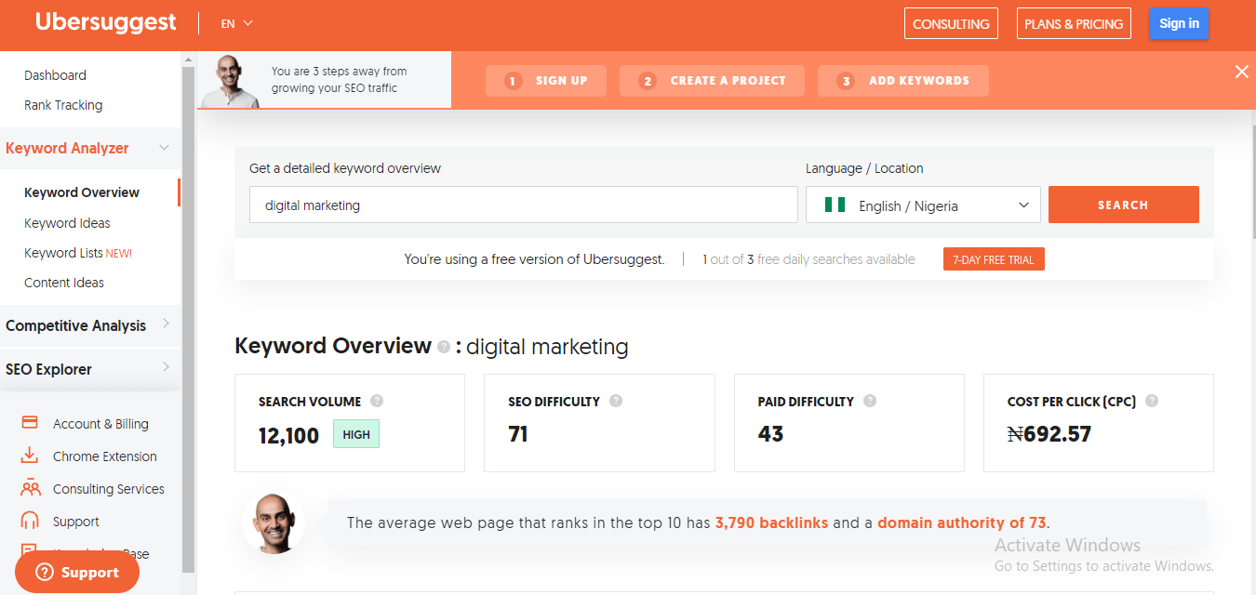Click the 12,100 search volume value
This screenshot has width=1256, height=595.
pos(288,434)
